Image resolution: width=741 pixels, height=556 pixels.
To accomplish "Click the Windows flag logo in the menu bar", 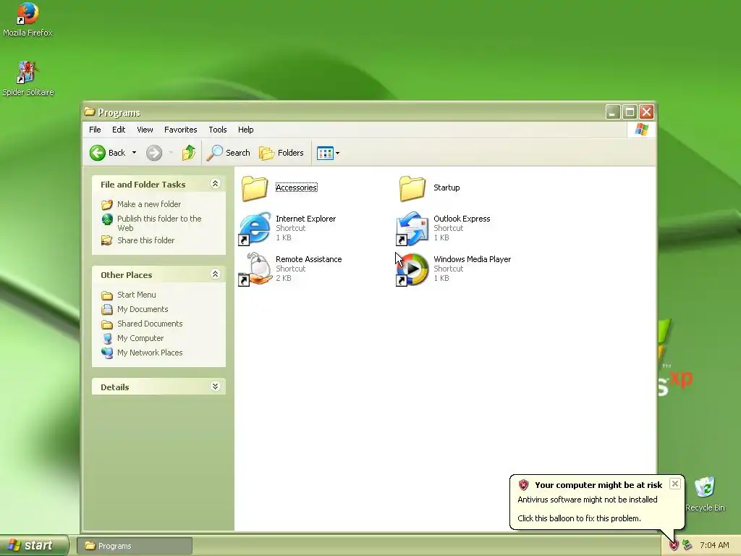I will pos(642,129).
